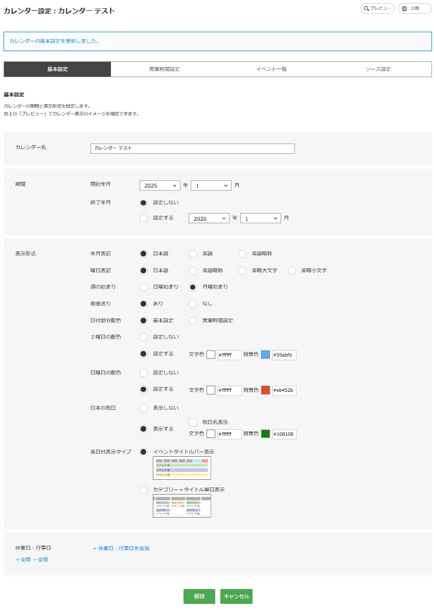The width and height of the screenshot is (434, 610).
Task: Click the calendar name text field
Action: (192, 148)
